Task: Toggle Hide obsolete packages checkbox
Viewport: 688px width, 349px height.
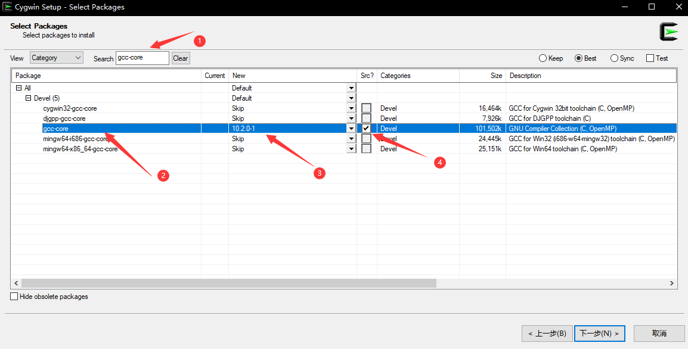Action: [49, 297]
